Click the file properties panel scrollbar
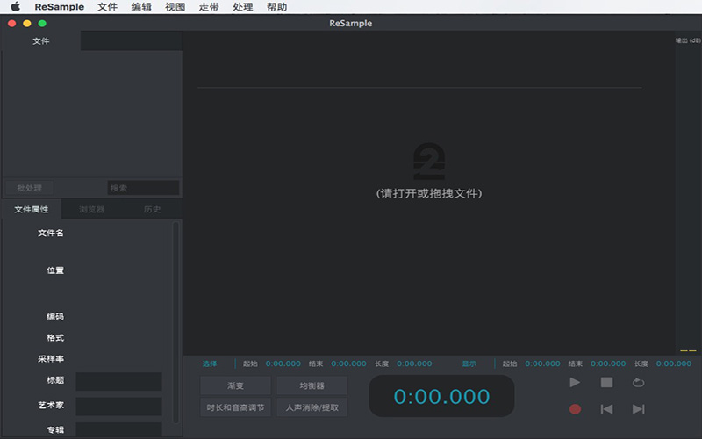Viewport: 702px width, 439px height. tap(175, 322)
